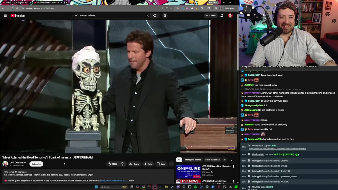The image size is (338, 190).
Task: Go to YouTube Premium home logo
Action: pos(18,16)
